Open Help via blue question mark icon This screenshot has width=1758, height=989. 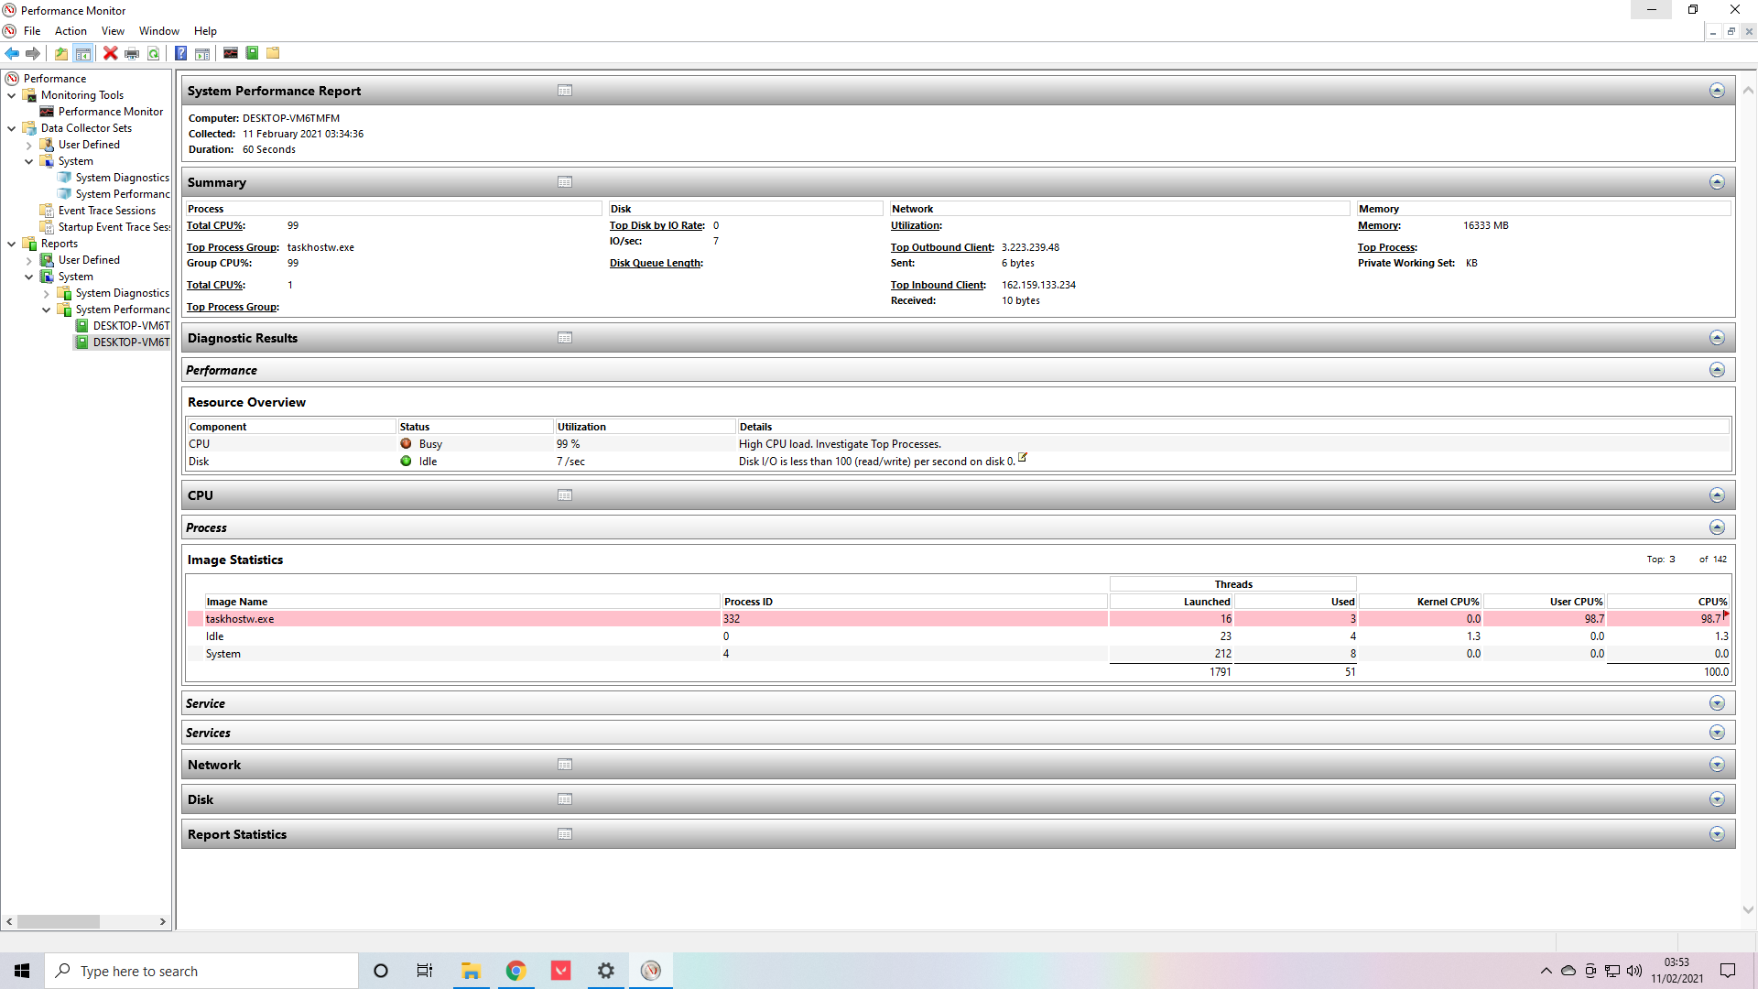(x=180, y=53)
